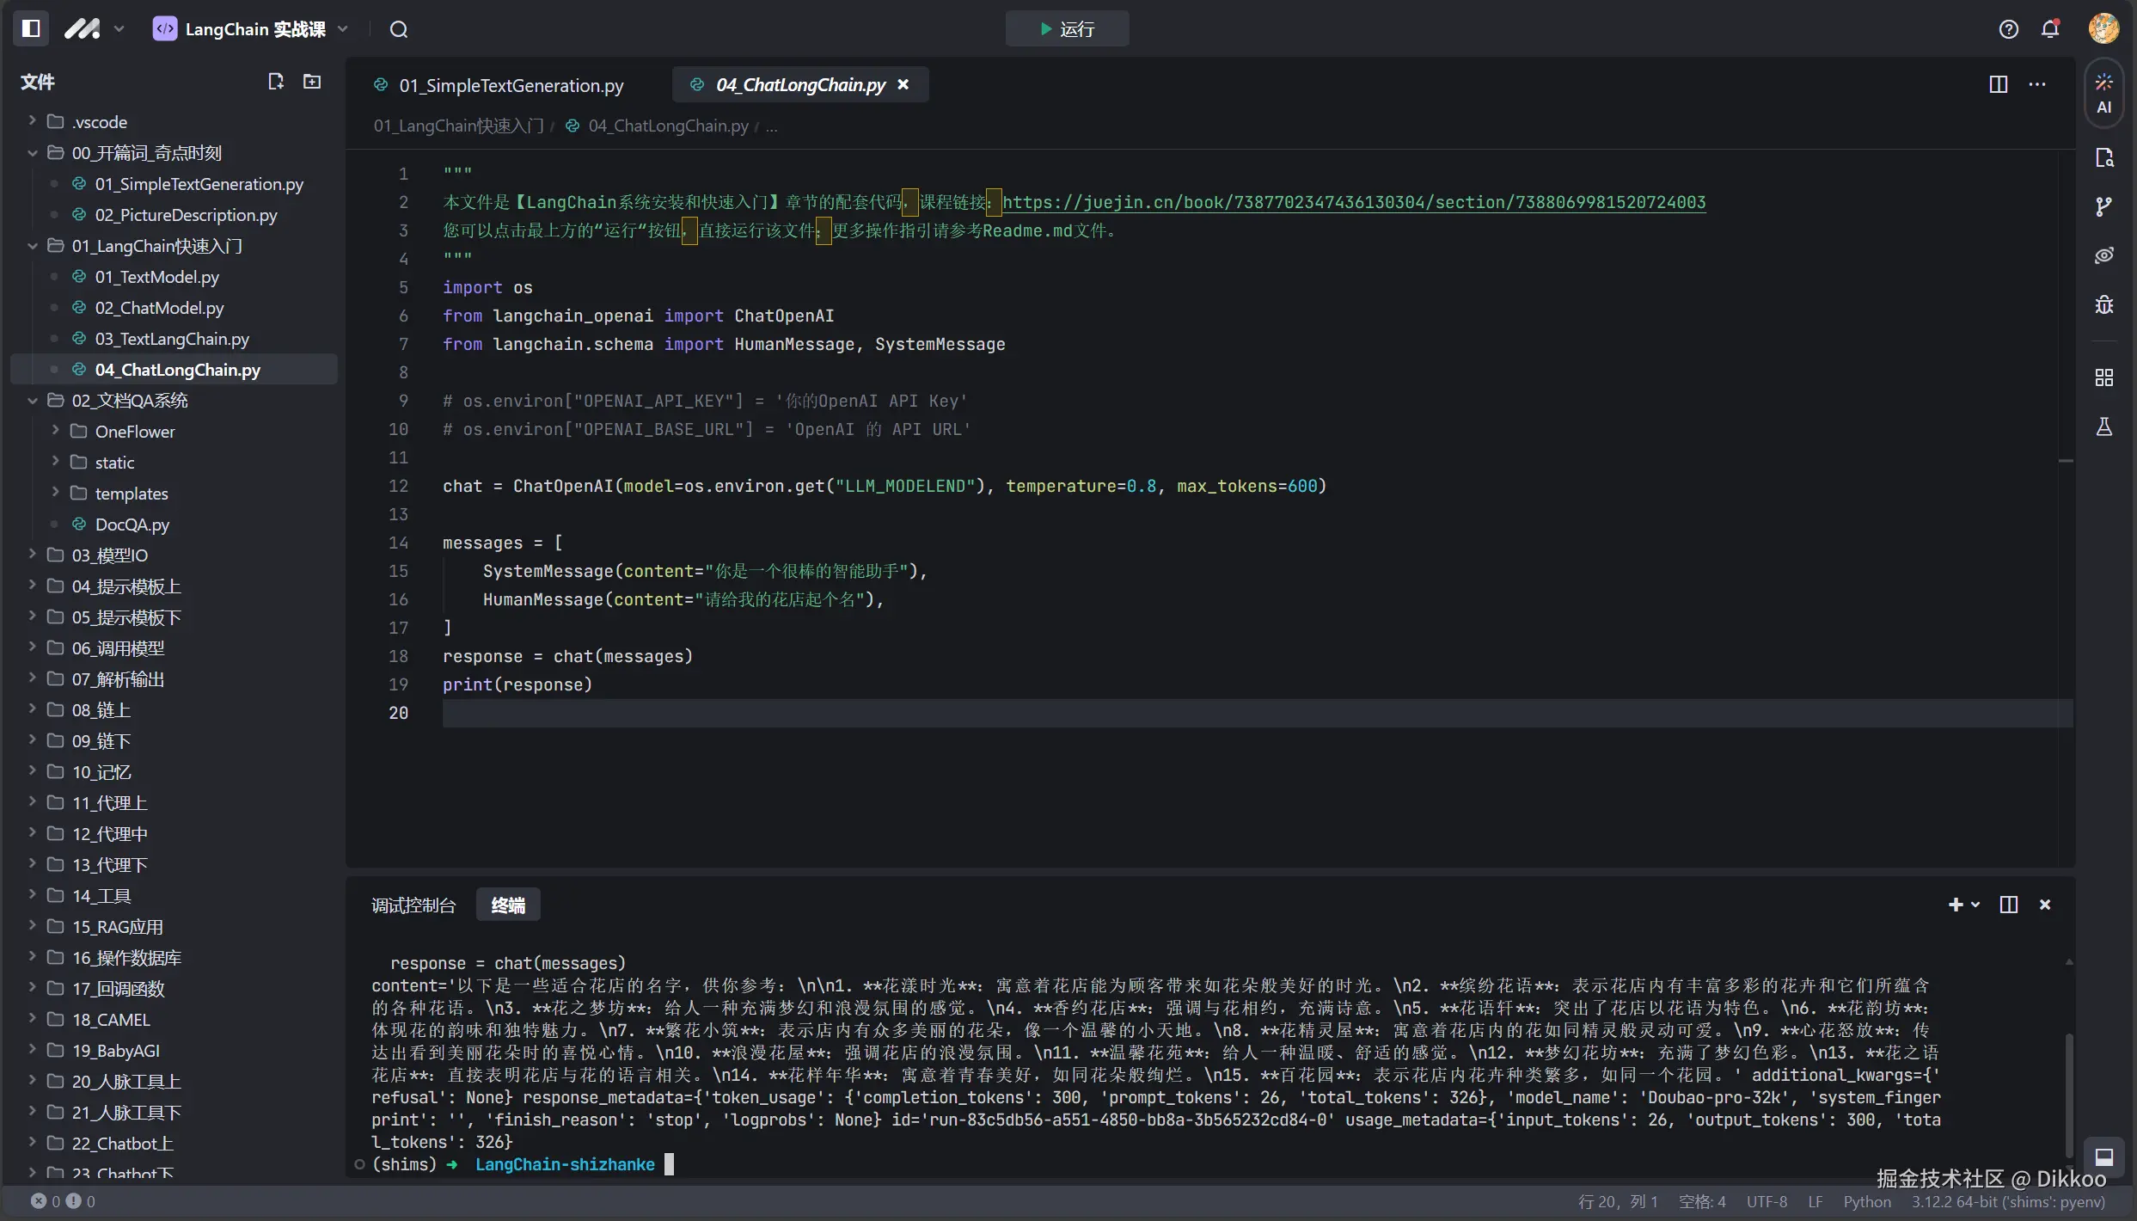Click the new file icon in explorer
The image size is (2137, 1221).
point(276,82)
